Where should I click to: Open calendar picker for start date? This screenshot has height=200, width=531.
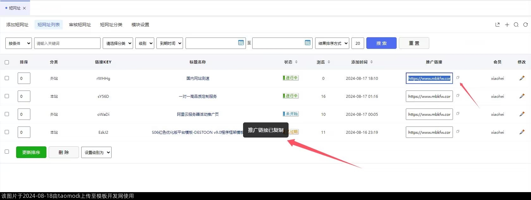(241, 43)
